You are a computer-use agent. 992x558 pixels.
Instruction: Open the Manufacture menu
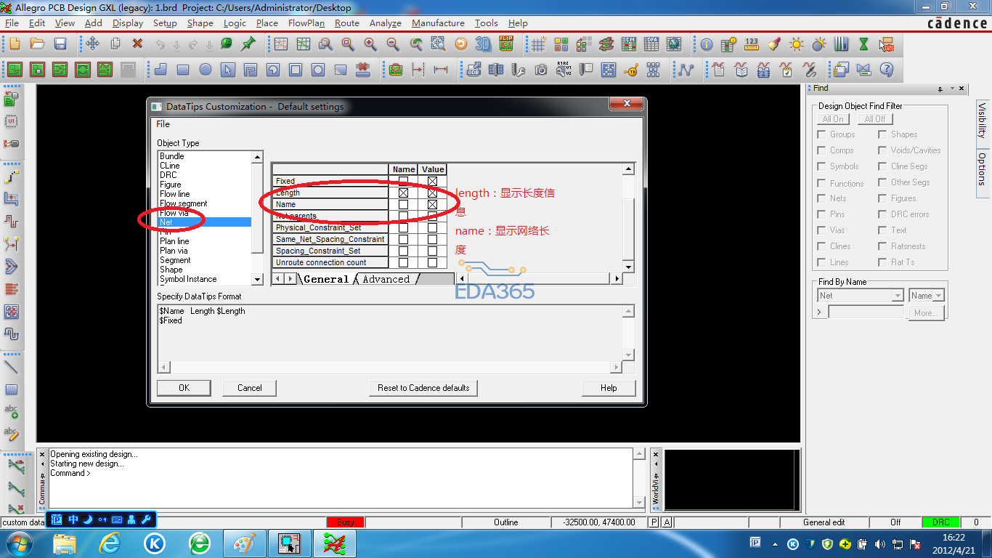click(438, 23)
